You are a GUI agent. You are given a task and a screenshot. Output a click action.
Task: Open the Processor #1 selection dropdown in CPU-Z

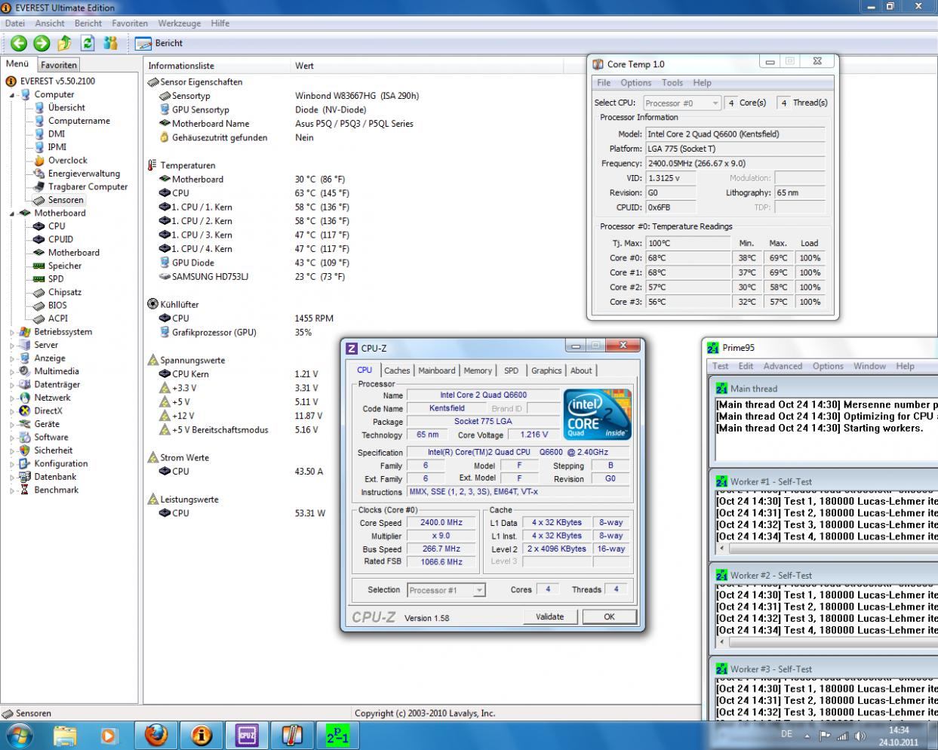click(x=446, y=590)
